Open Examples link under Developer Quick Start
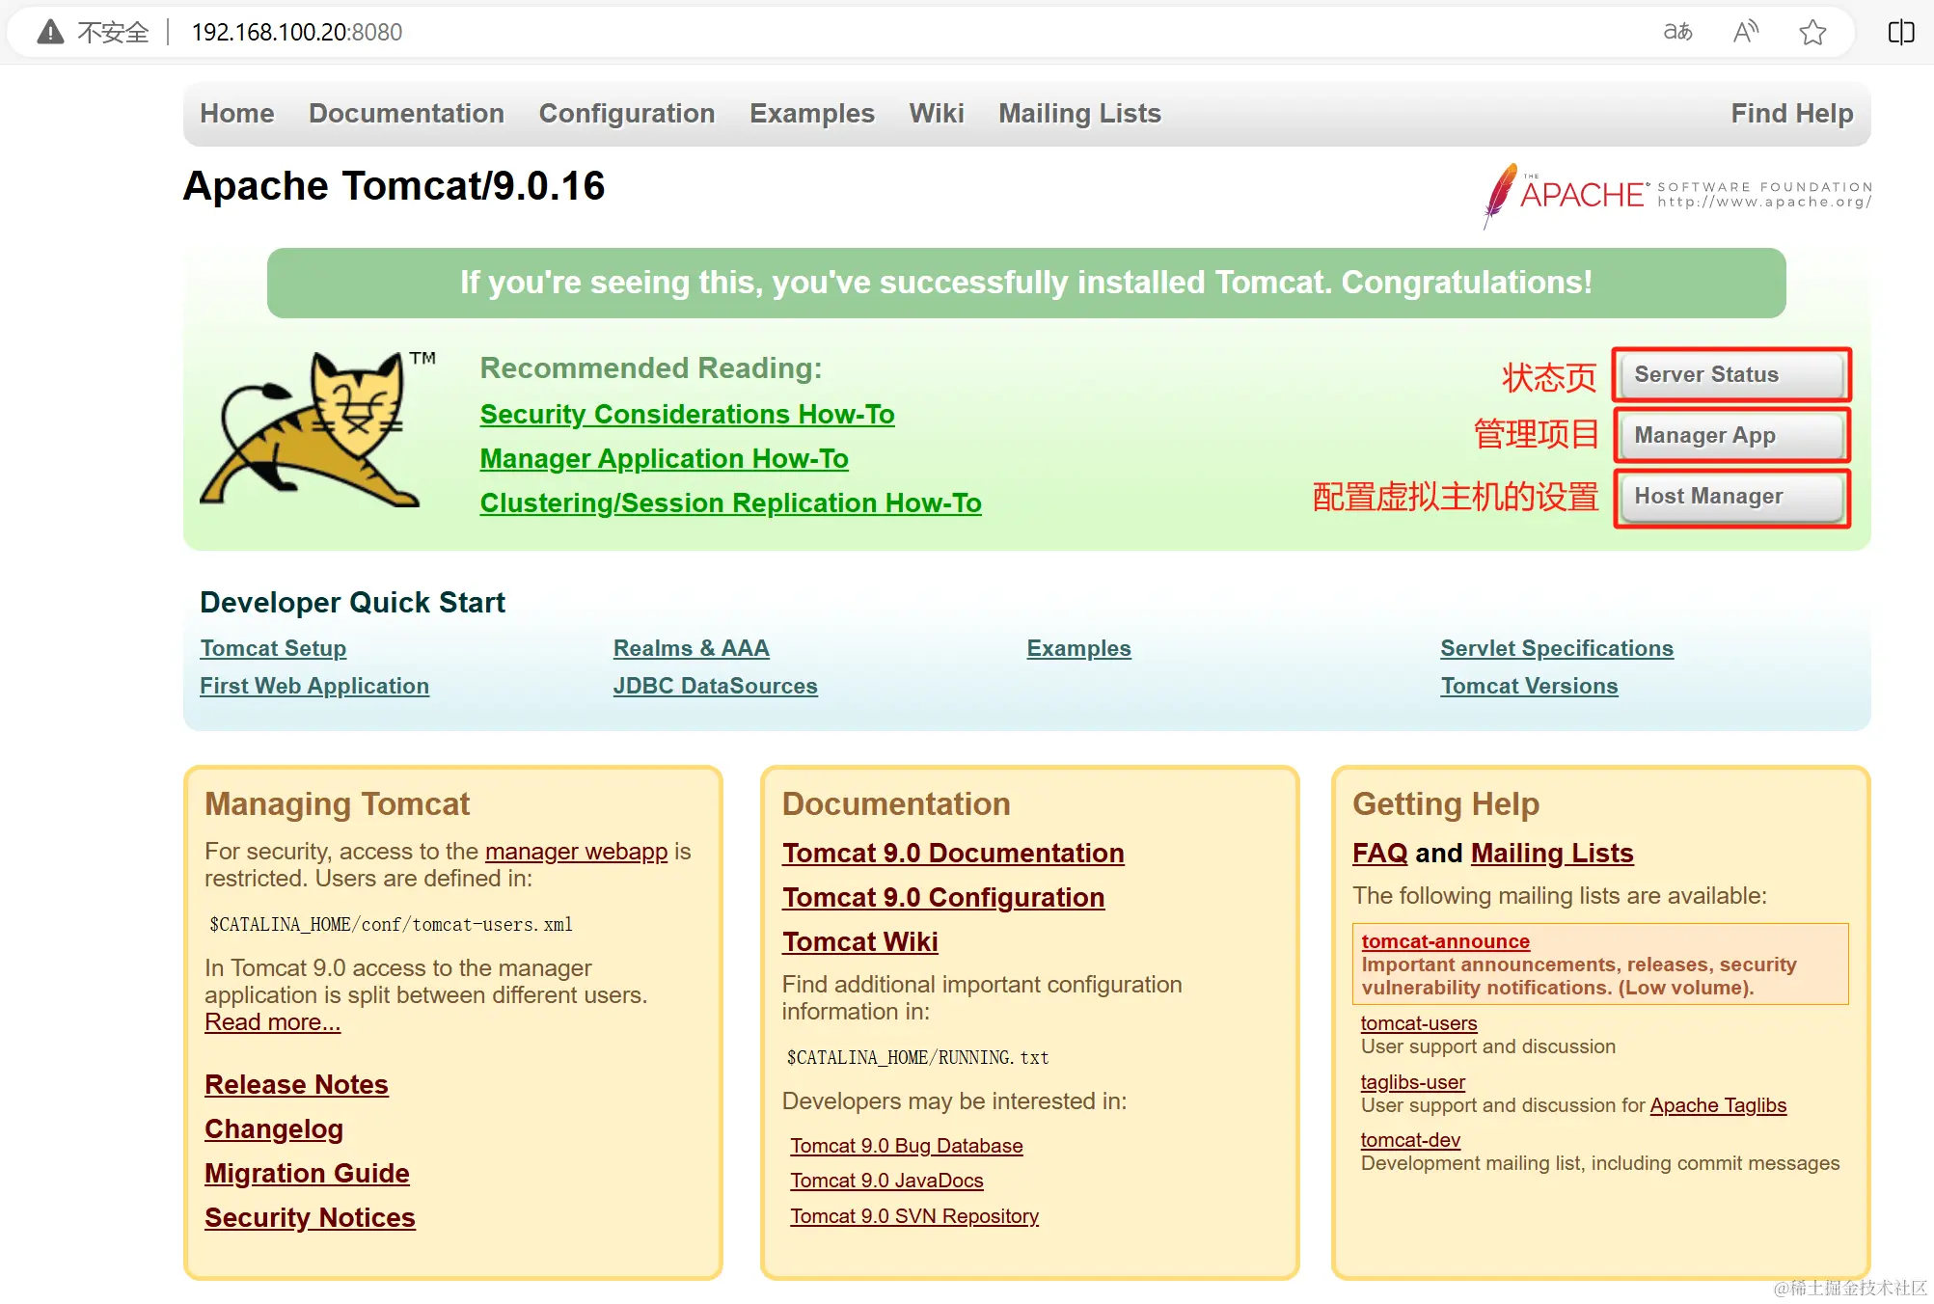 pos(1078,648)
